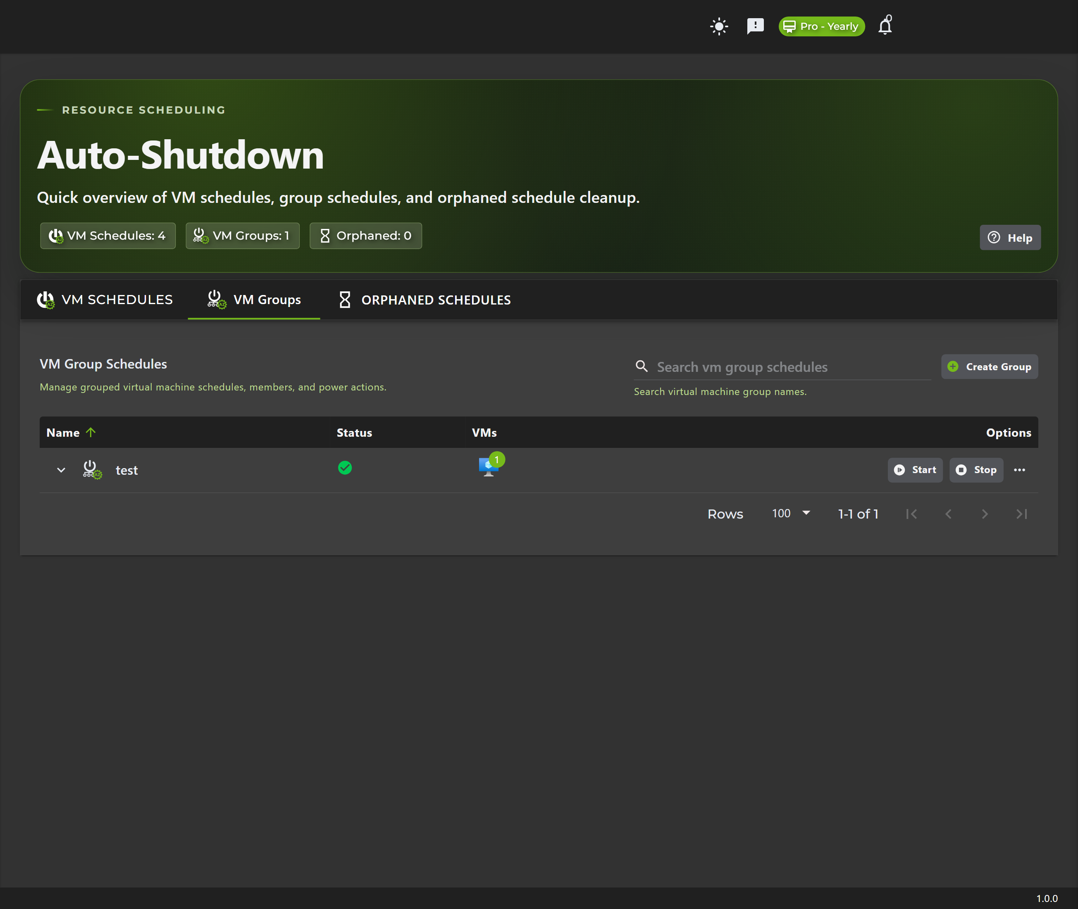This screenshot has width=1078, height=909.
Task: Click Orphaned: 0 chip
Action: click(x=365, y=236)
